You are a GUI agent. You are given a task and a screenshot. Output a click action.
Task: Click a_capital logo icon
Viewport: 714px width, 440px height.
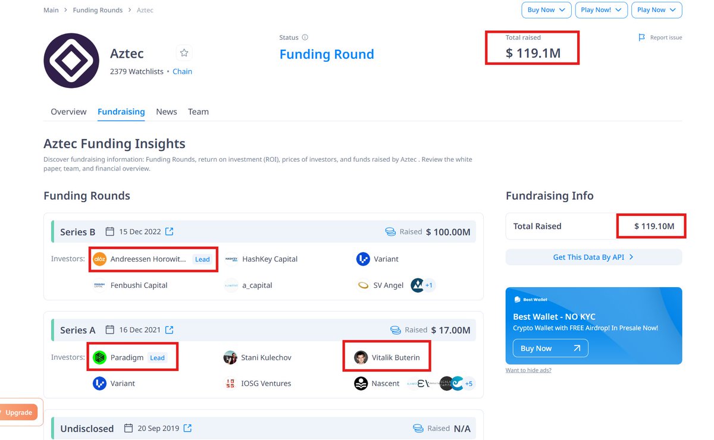(231, 285)
